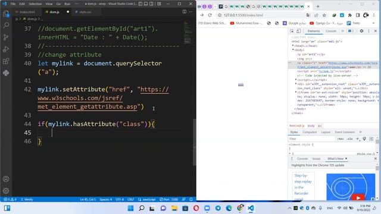Click Minify in the status bar

(27, 200)
